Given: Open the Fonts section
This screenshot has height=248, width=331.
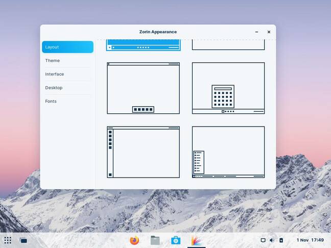Looking at the screenshot, I should point(67,101).
